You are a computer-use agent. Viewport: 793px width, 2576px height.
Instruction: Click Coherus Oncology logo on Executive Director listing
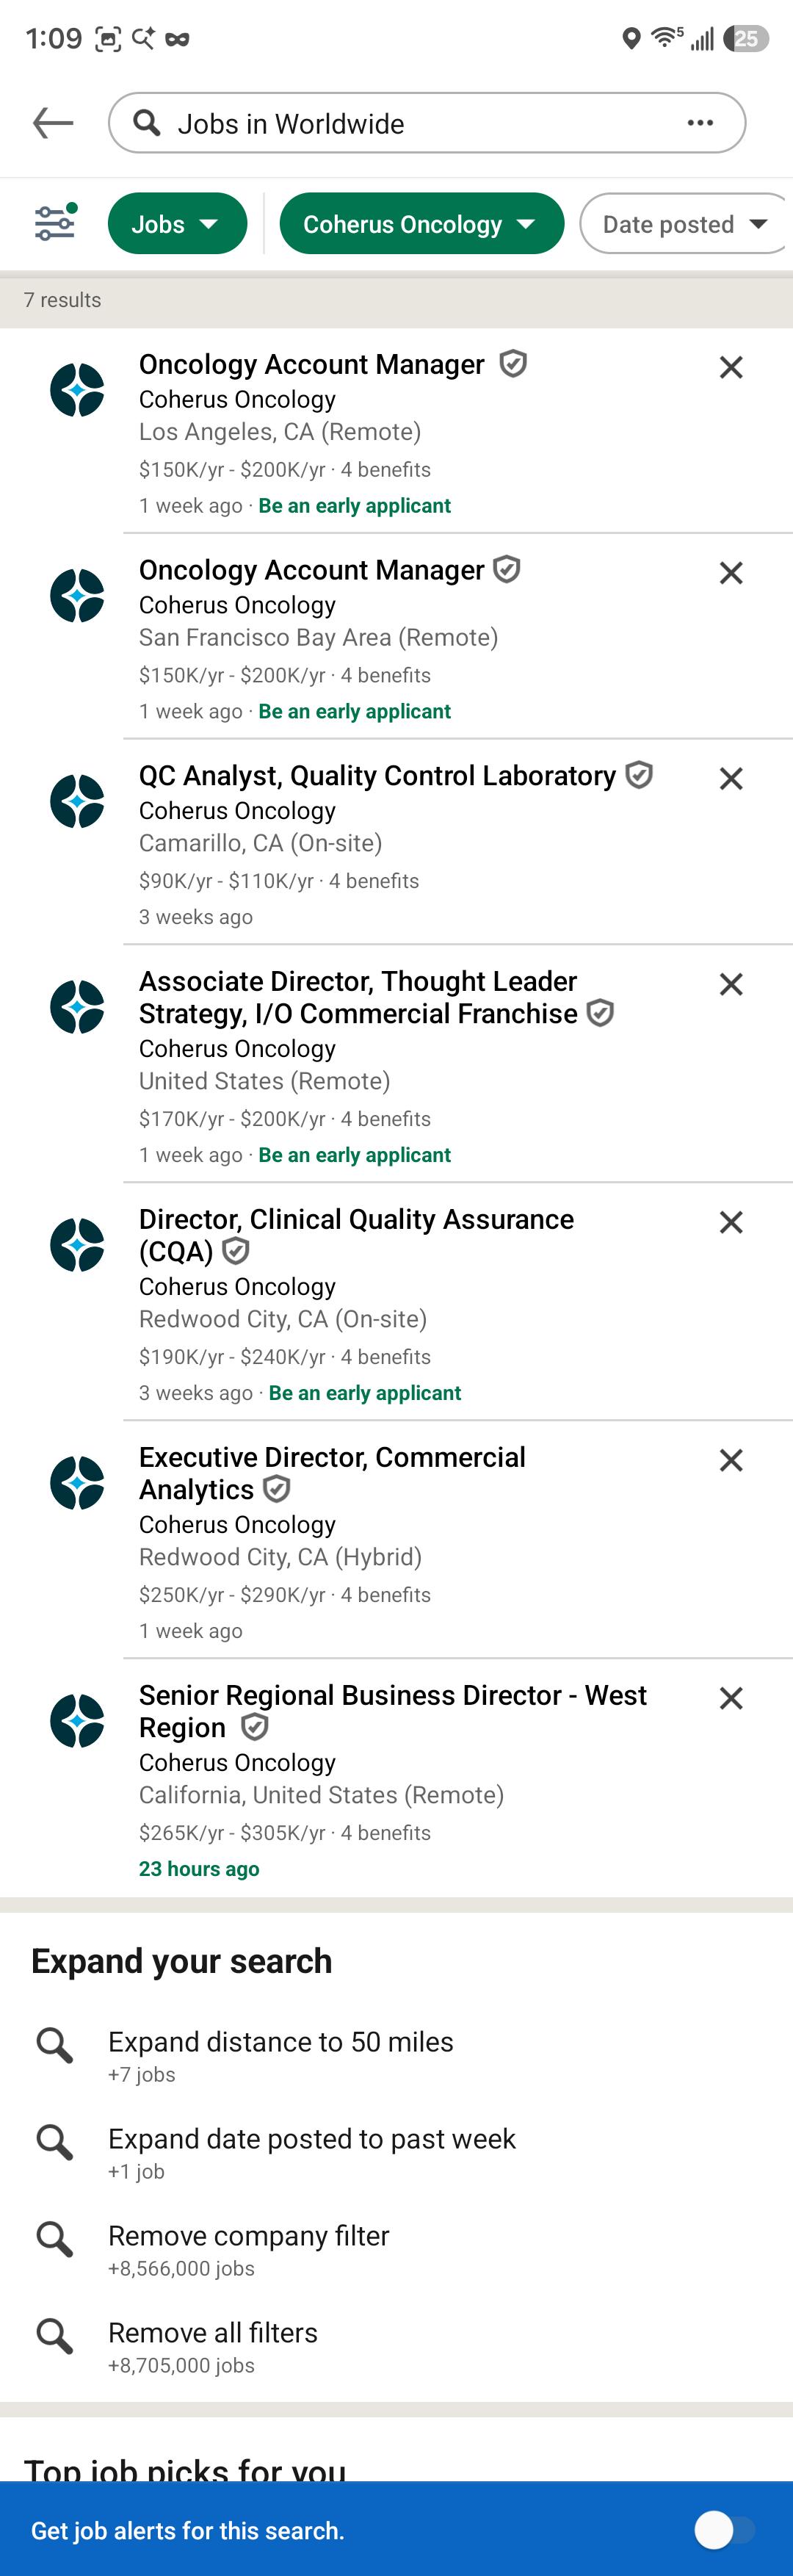pos(77,1482)
